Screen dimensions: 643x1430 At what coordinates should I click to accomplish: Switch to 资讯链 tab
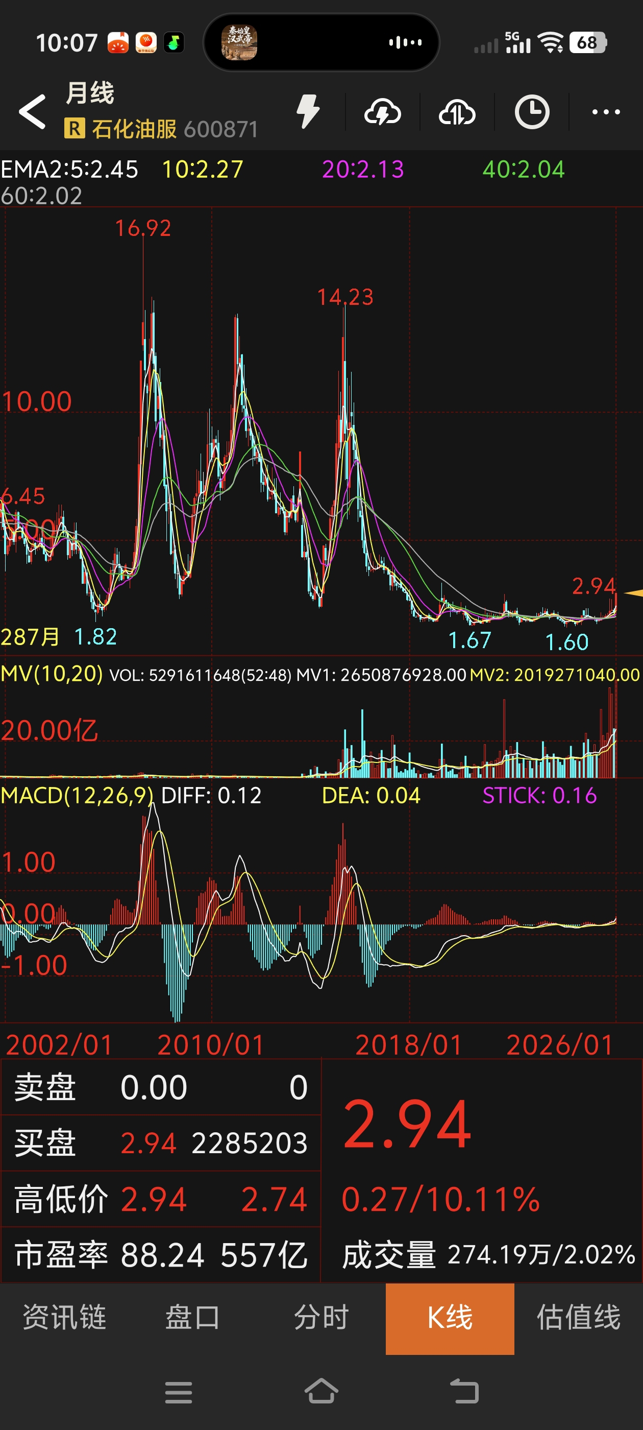pyautogui.click(x=64, y=1318)
